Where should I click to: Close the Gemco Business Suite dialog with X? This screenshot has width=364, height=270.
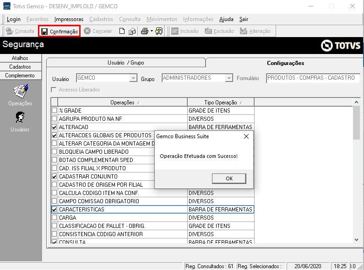(x=246, y=136)
